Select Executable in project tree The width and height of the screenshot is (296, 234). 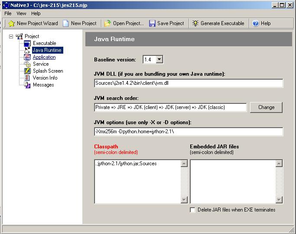click(45, 43)
